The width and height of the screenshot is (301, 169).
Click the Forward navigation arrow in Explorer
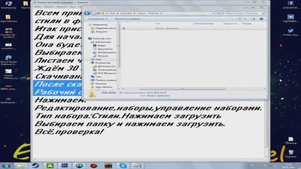point(94,13)
